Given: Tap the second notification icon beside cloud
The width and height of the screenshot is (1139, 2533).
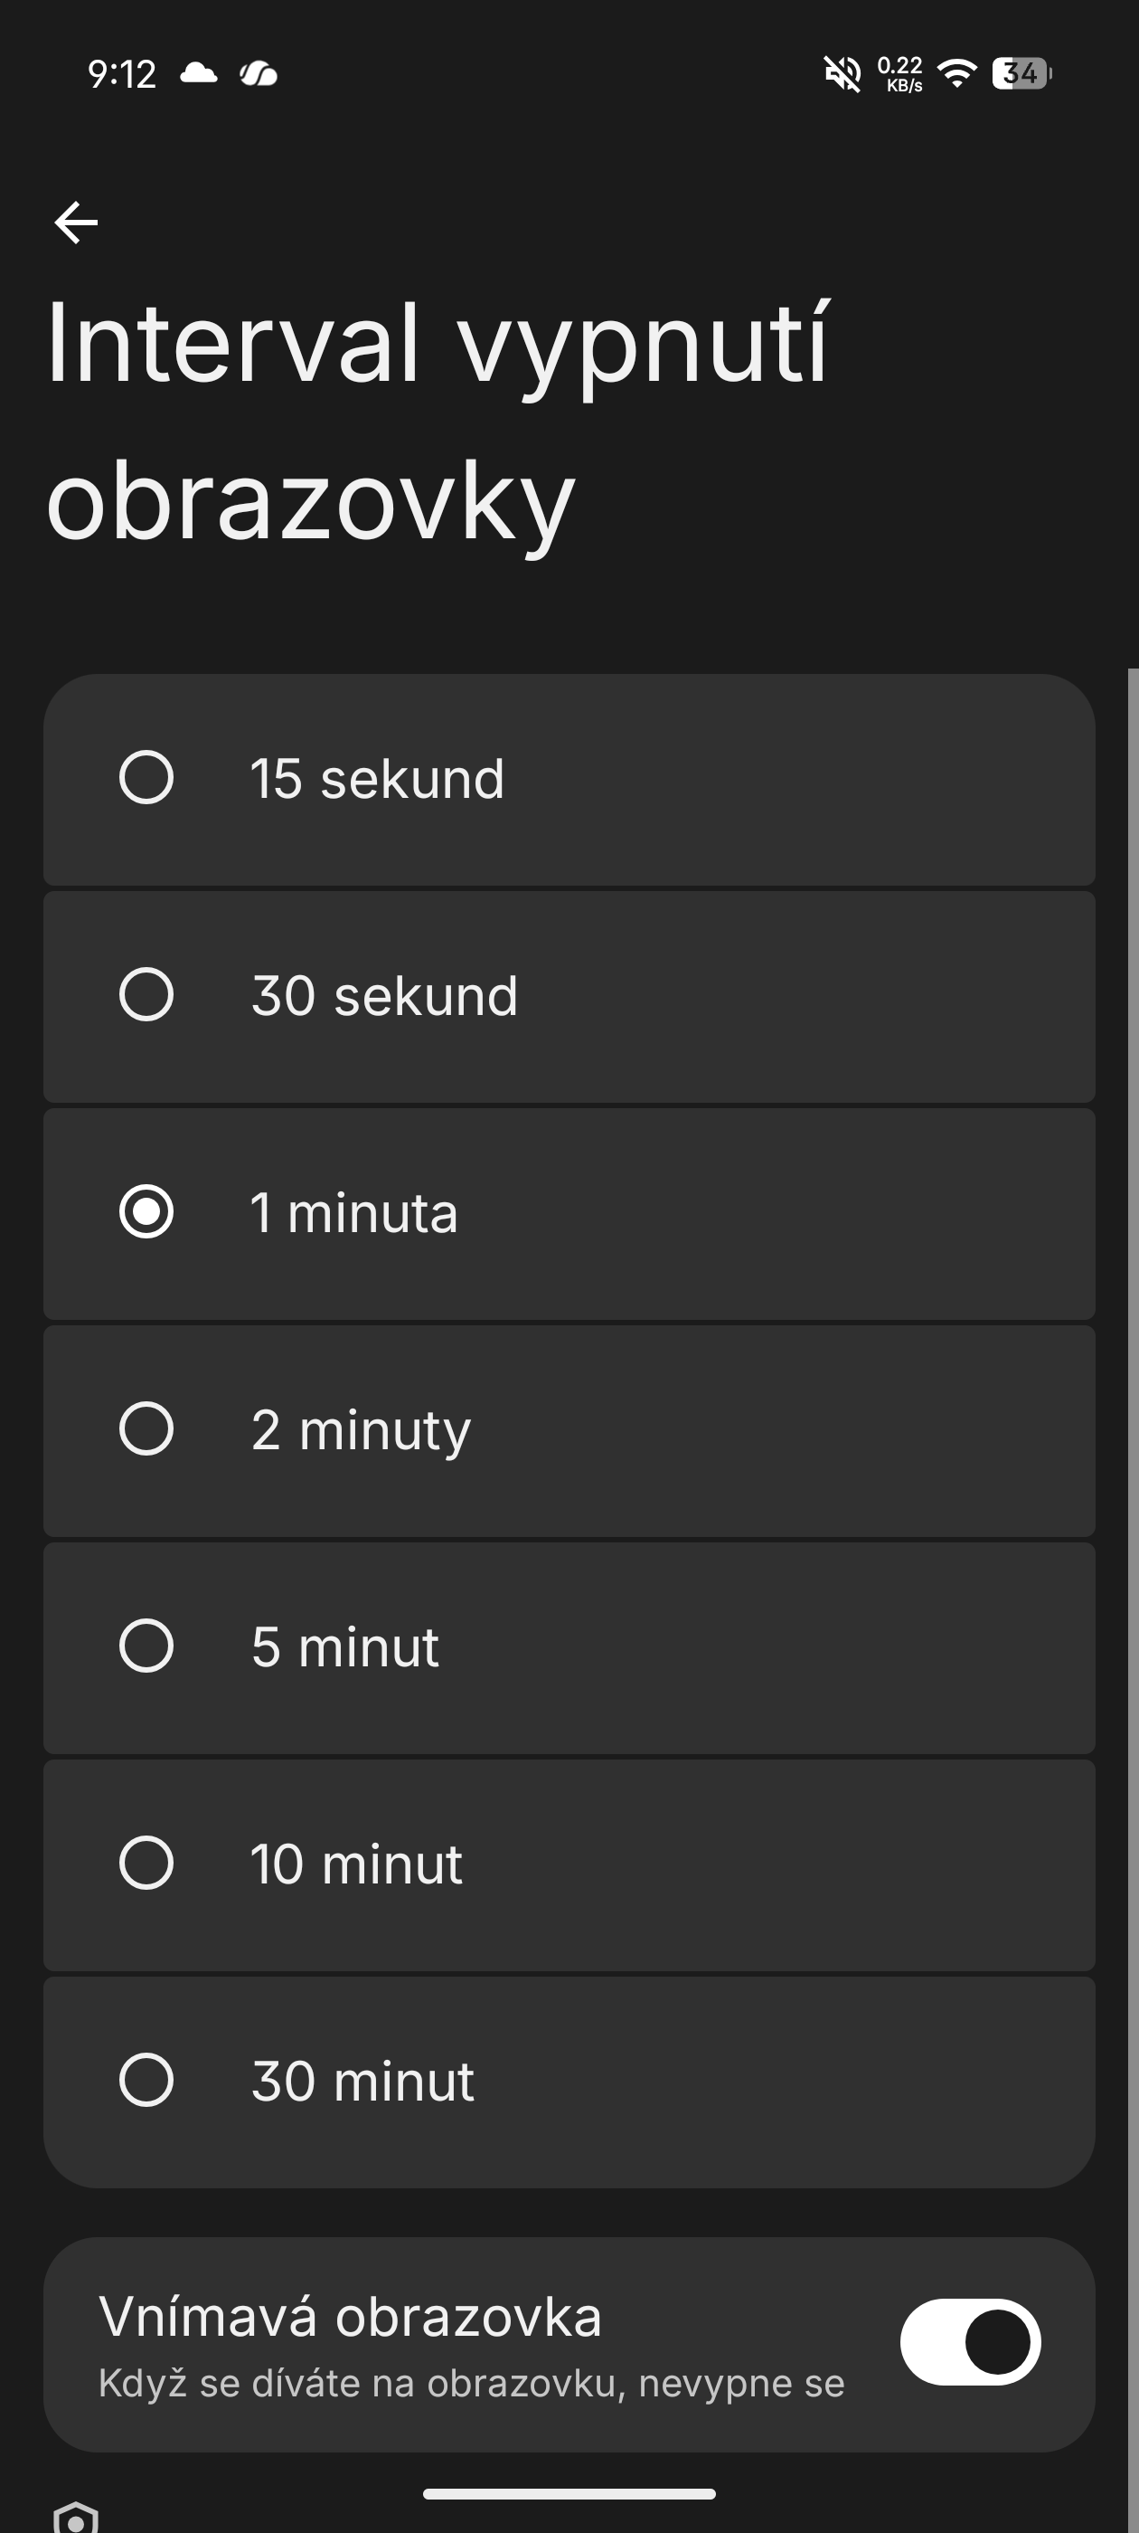Looking at the screenshot, I should pyautogui.click(x=259, y=74).
